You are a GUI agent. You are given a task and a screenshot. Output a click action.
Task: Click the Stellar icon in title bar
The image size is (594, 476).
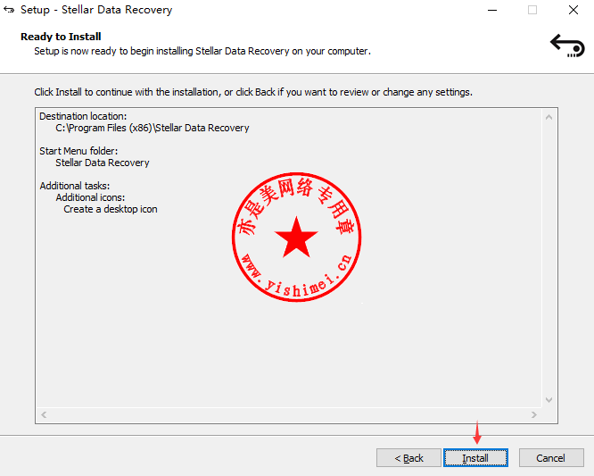[9, 10]
